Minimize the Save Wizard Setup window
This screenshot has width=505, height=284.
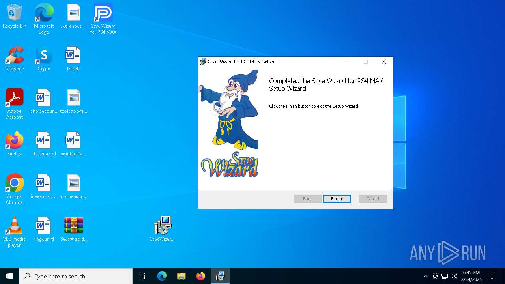pos(348,62)
